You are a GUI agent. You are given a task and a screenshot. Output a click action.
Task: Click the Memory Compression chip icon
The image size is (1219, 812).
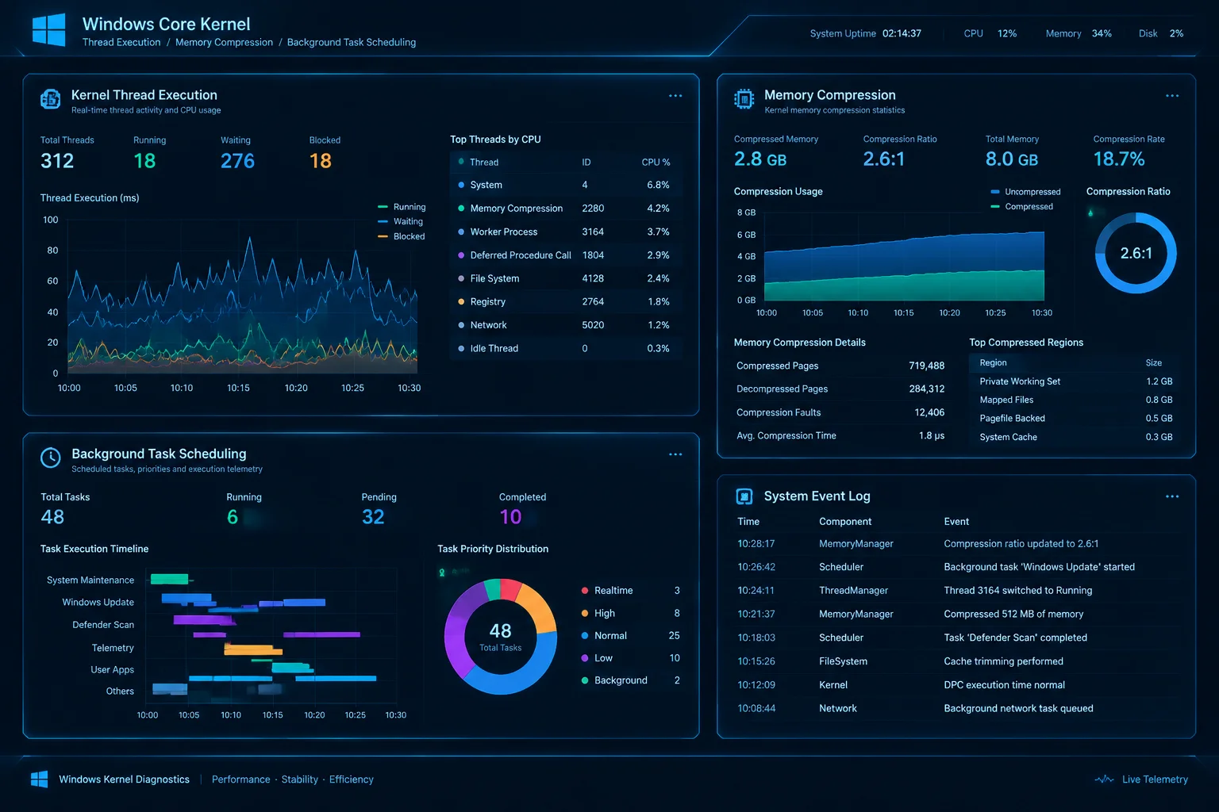point(744,99)
